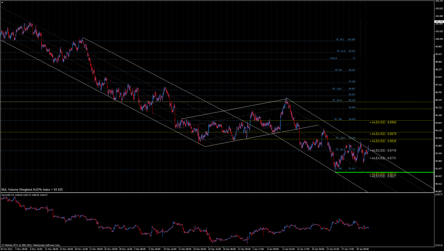The height and width of the screenshot is (251, 444).
Task: Click the 26 Dec 08:00 time label
Action: (229, 249)
